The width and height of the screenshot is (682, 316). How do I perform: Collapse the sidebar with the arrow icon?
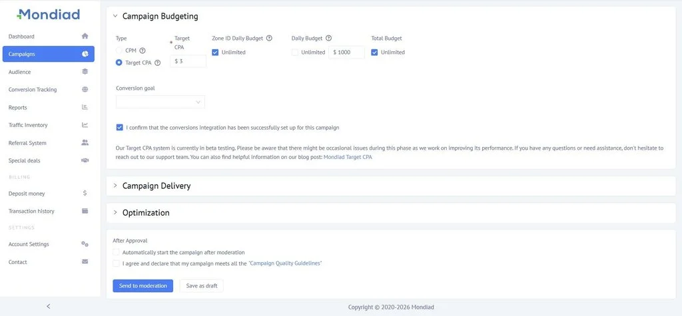[x=48, y=307]
